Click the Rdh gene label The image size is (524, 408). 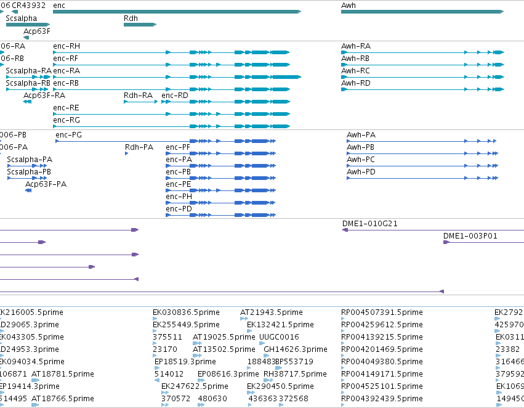(x=131, y=18)
